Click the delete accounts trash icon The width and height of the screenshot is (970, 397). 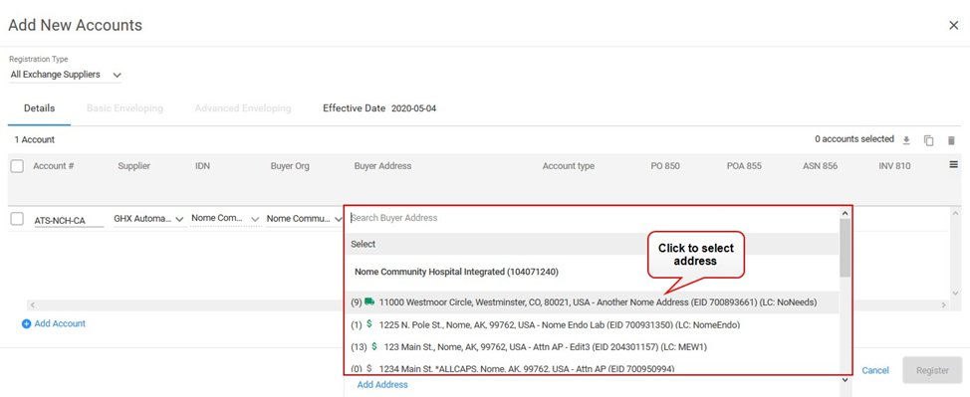click(951, 140)
